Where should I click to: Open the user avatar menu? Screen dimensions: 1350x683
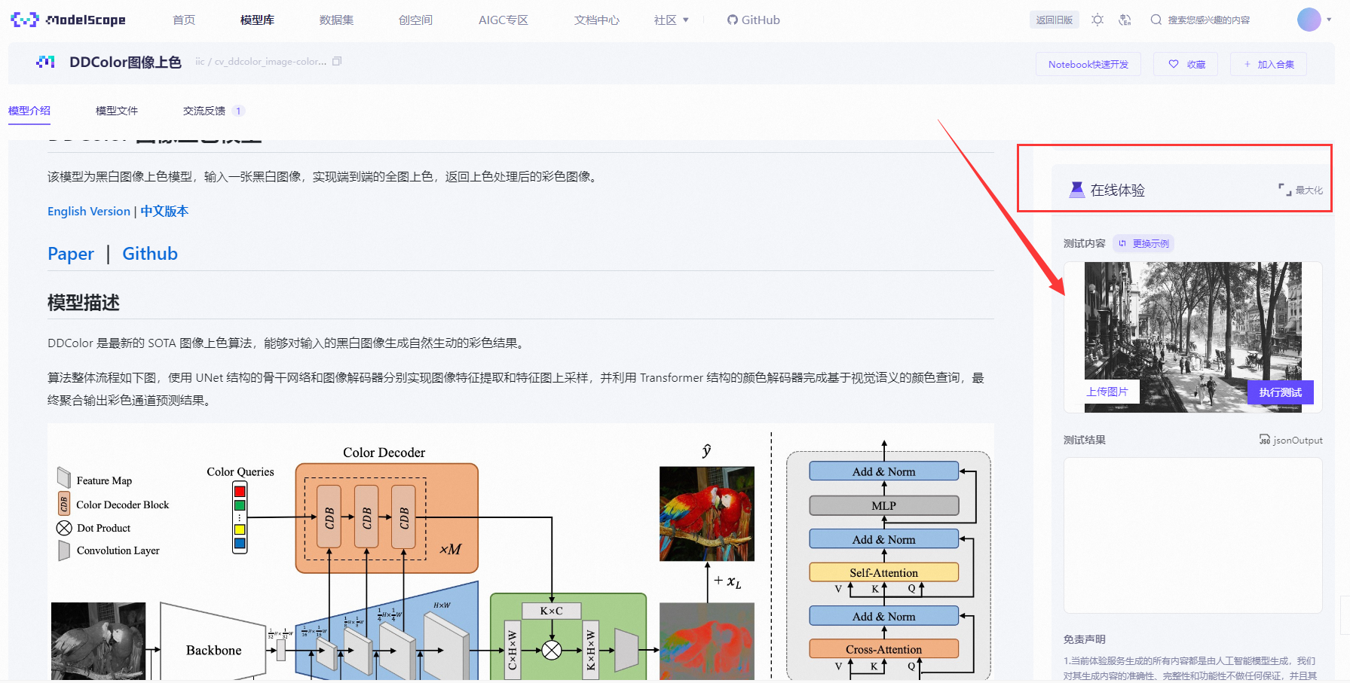click(x=1309, y=20)
